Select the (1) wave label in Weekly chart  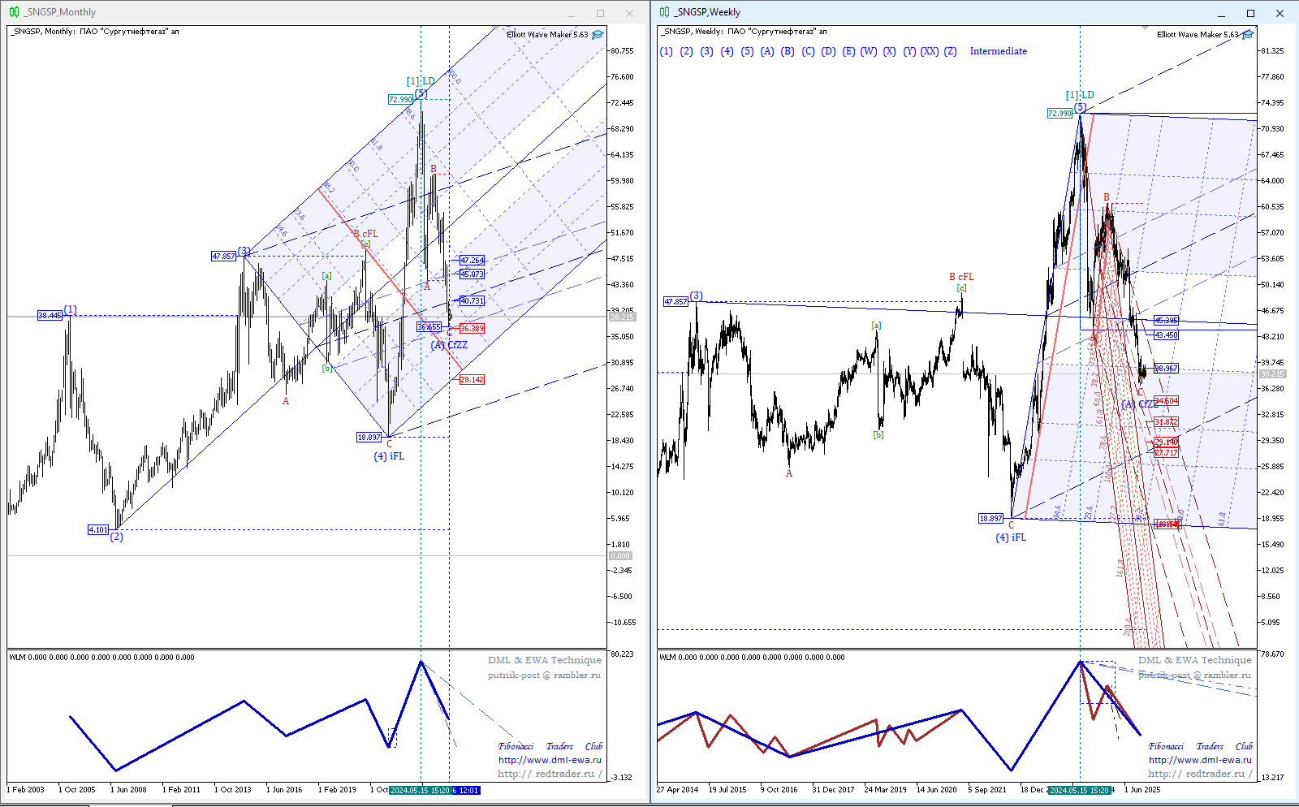click(x=667, y=51)
